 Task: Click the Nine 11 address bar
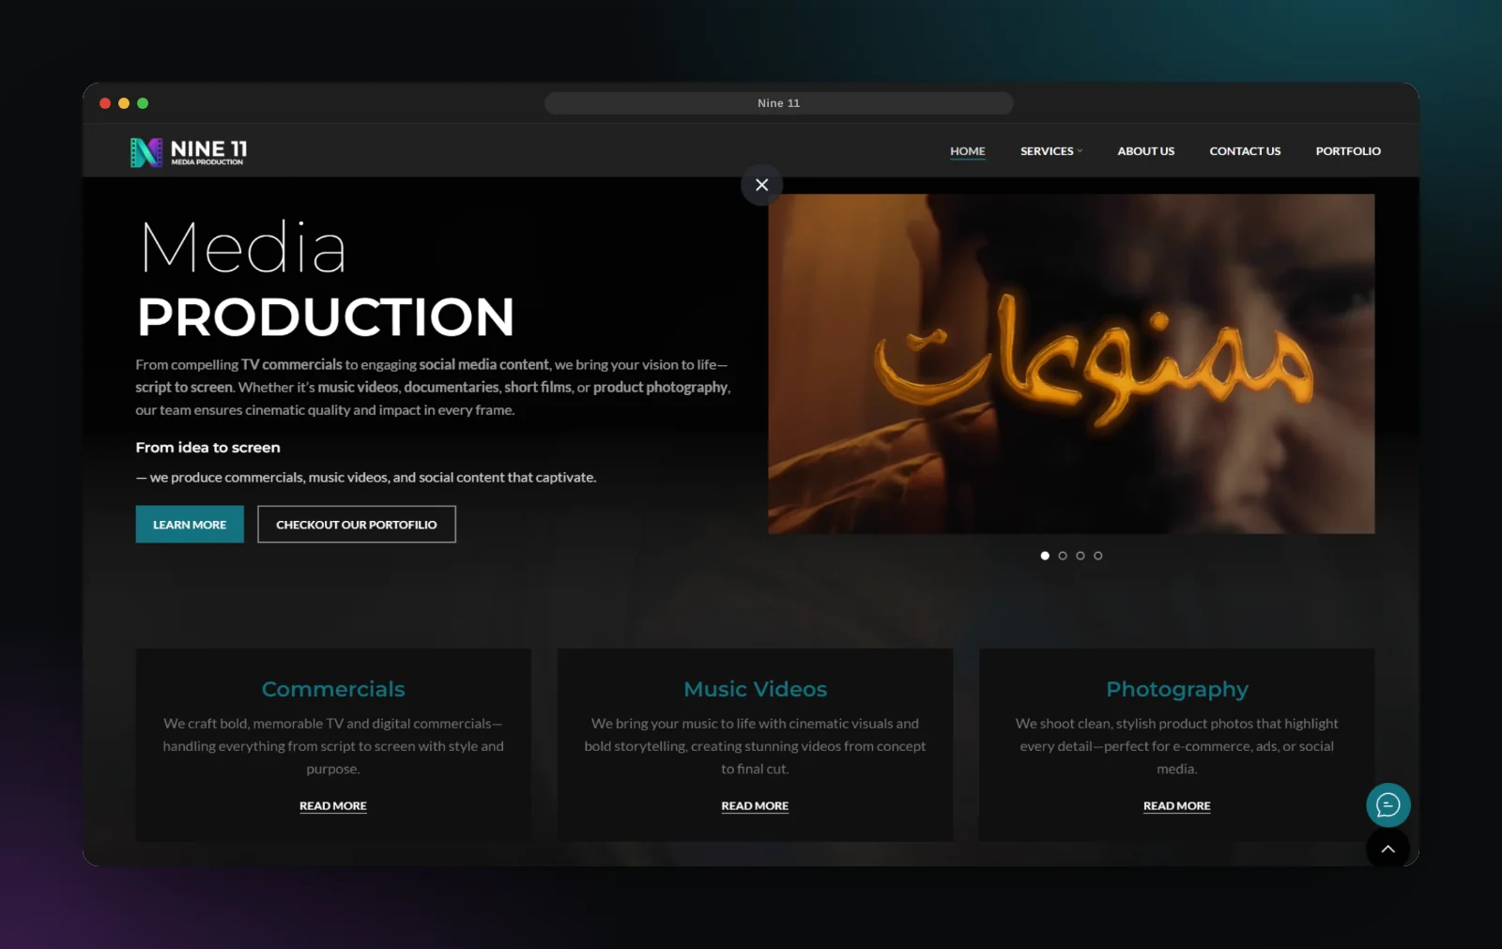(x=779, y=103)
